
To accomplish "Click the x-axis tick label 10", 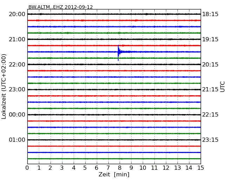I will (x=143, y=168).
